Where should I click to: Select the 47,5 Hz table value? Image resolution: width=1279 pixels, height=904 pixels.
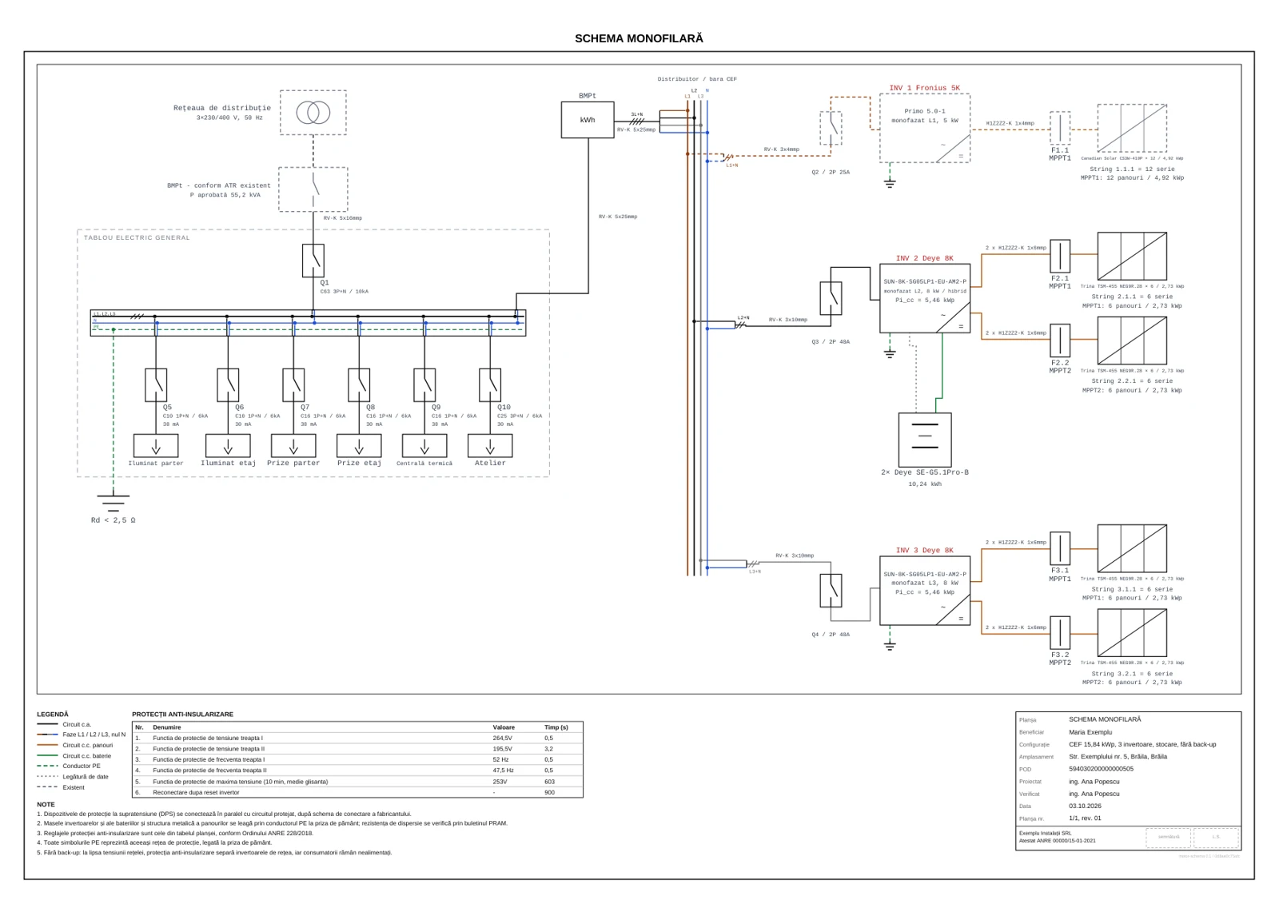tap(504, 771)
